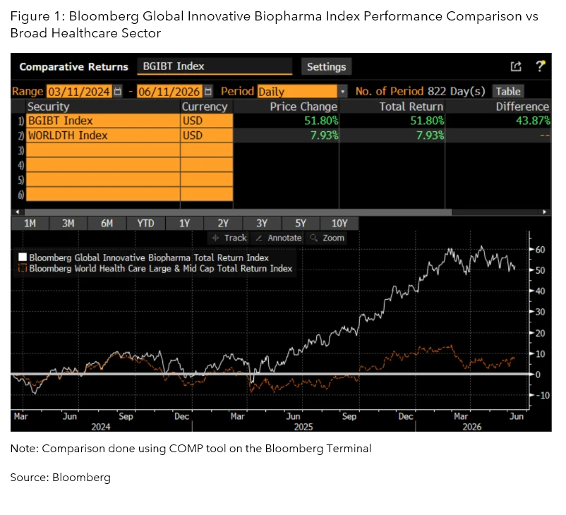Screen dimensions: 566x515
Task: Click the 822 Day(s) period count
Action: (457, 91)
